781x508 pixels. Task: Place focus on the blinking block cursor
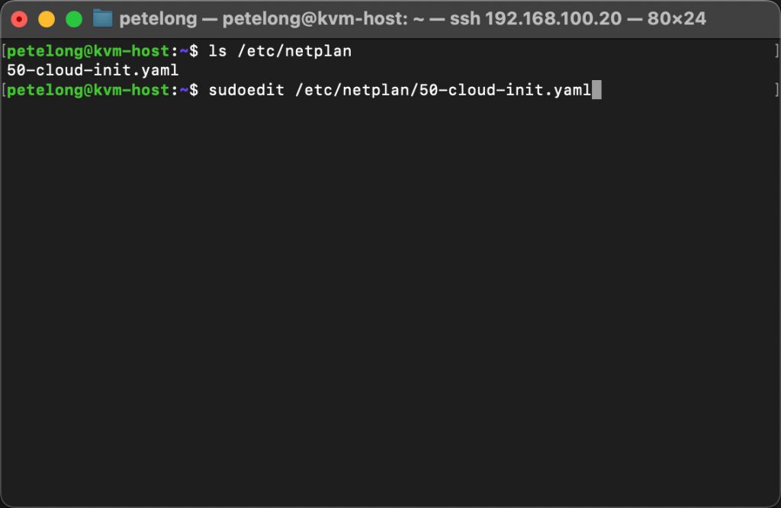coord(599,90)
